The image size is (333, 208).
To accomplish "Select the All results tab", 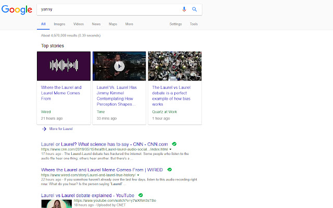I will point(43,24).
